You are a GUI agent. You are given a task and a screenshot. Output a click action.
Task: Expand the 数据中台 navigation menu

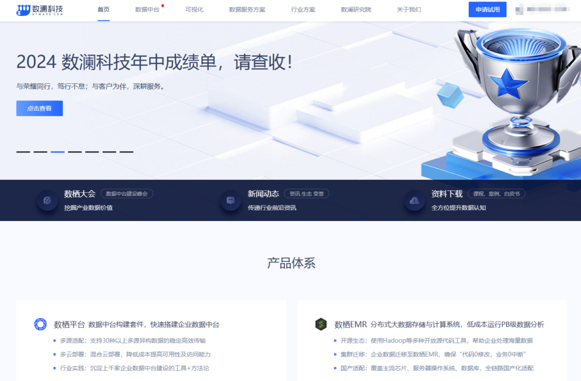147,10
